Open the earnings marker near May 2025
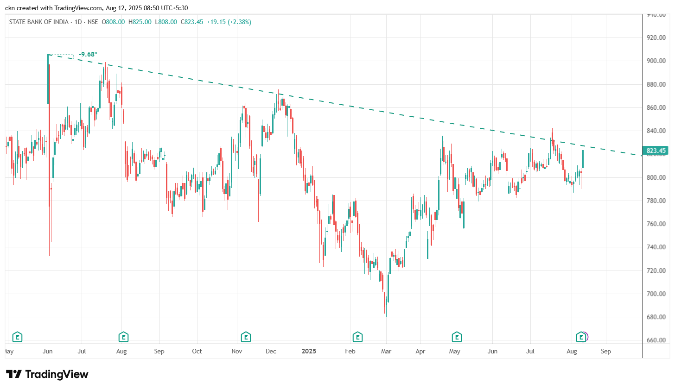The width and height of the screenshot is (675, 390). (457, 337)
